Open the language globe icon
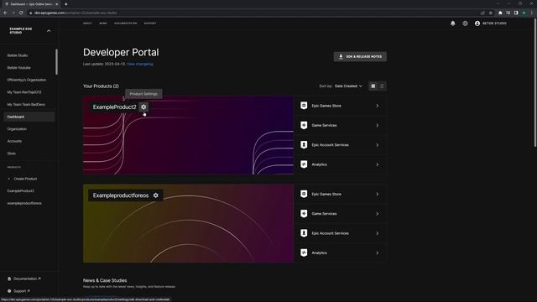Screen dimensions: 537x302 click(465, 23)
